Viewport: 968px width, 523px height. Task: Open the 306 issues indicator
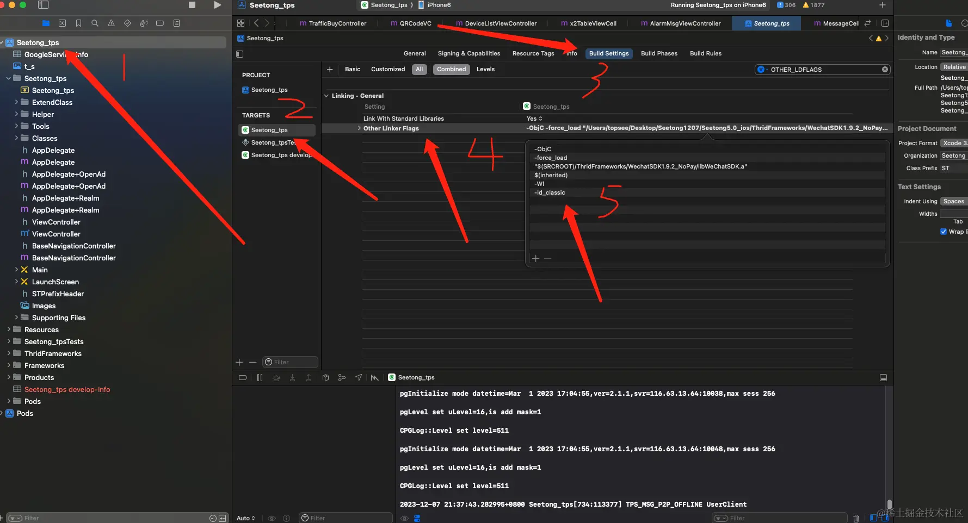[786, 5]
